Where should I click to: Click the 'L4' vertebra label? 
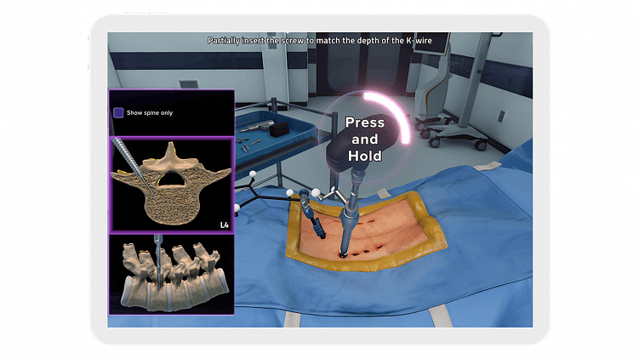point(224,225)
